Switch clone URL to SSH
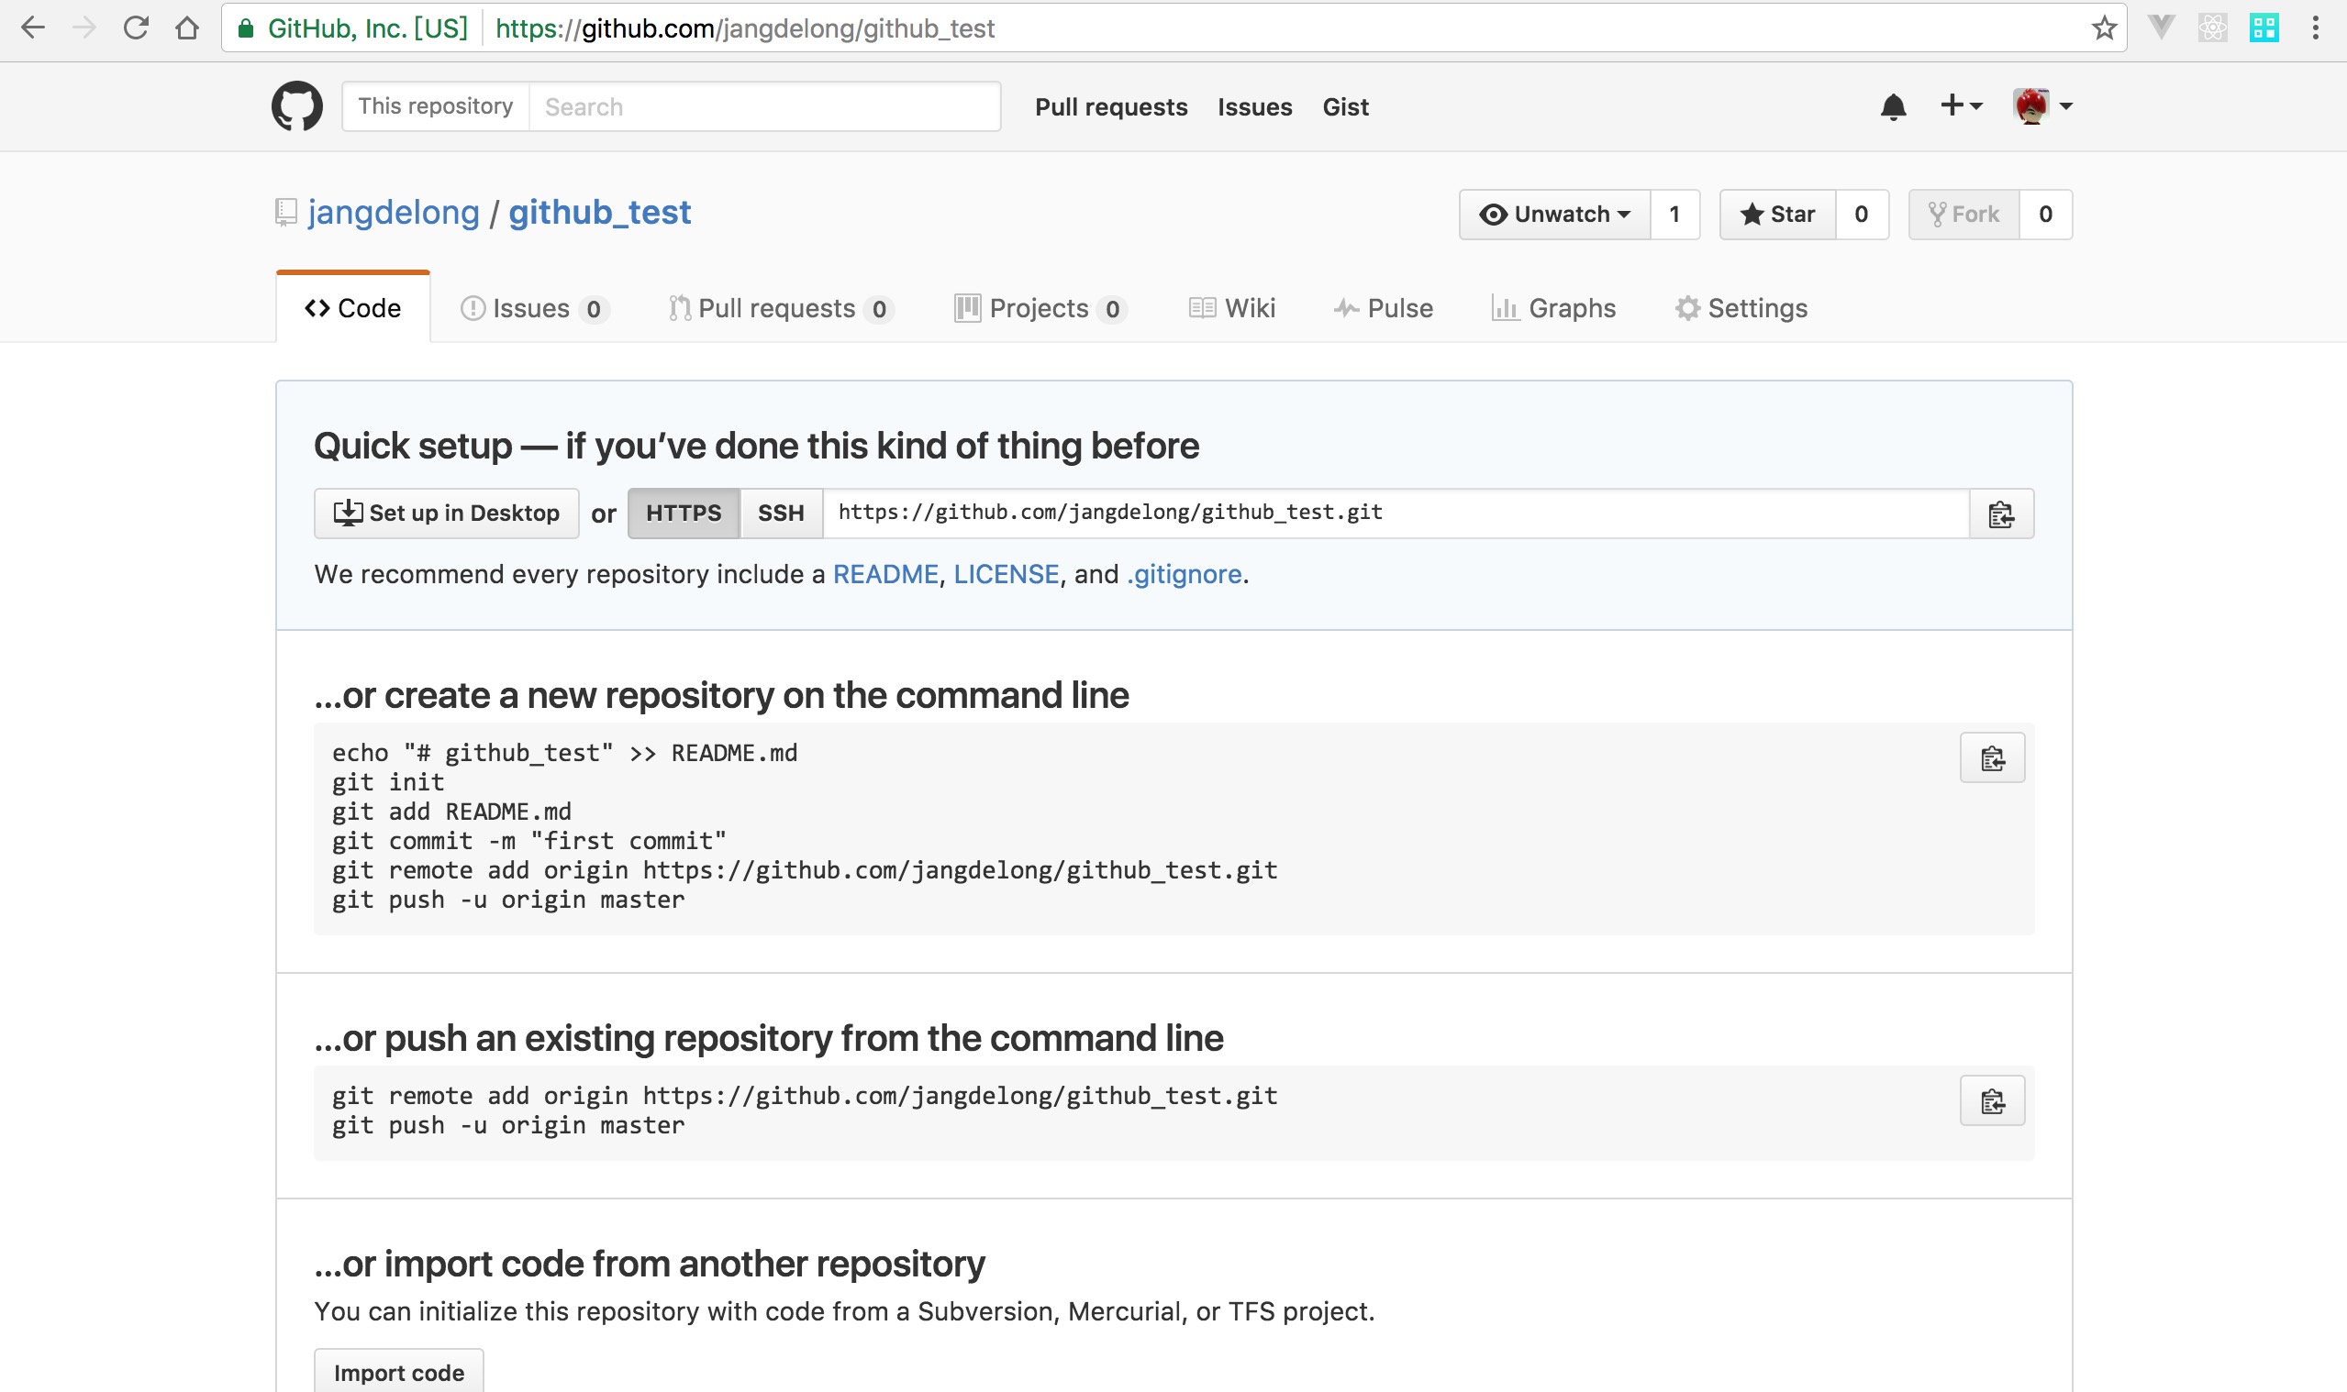2347x1392 pixels. coord(781,514)
